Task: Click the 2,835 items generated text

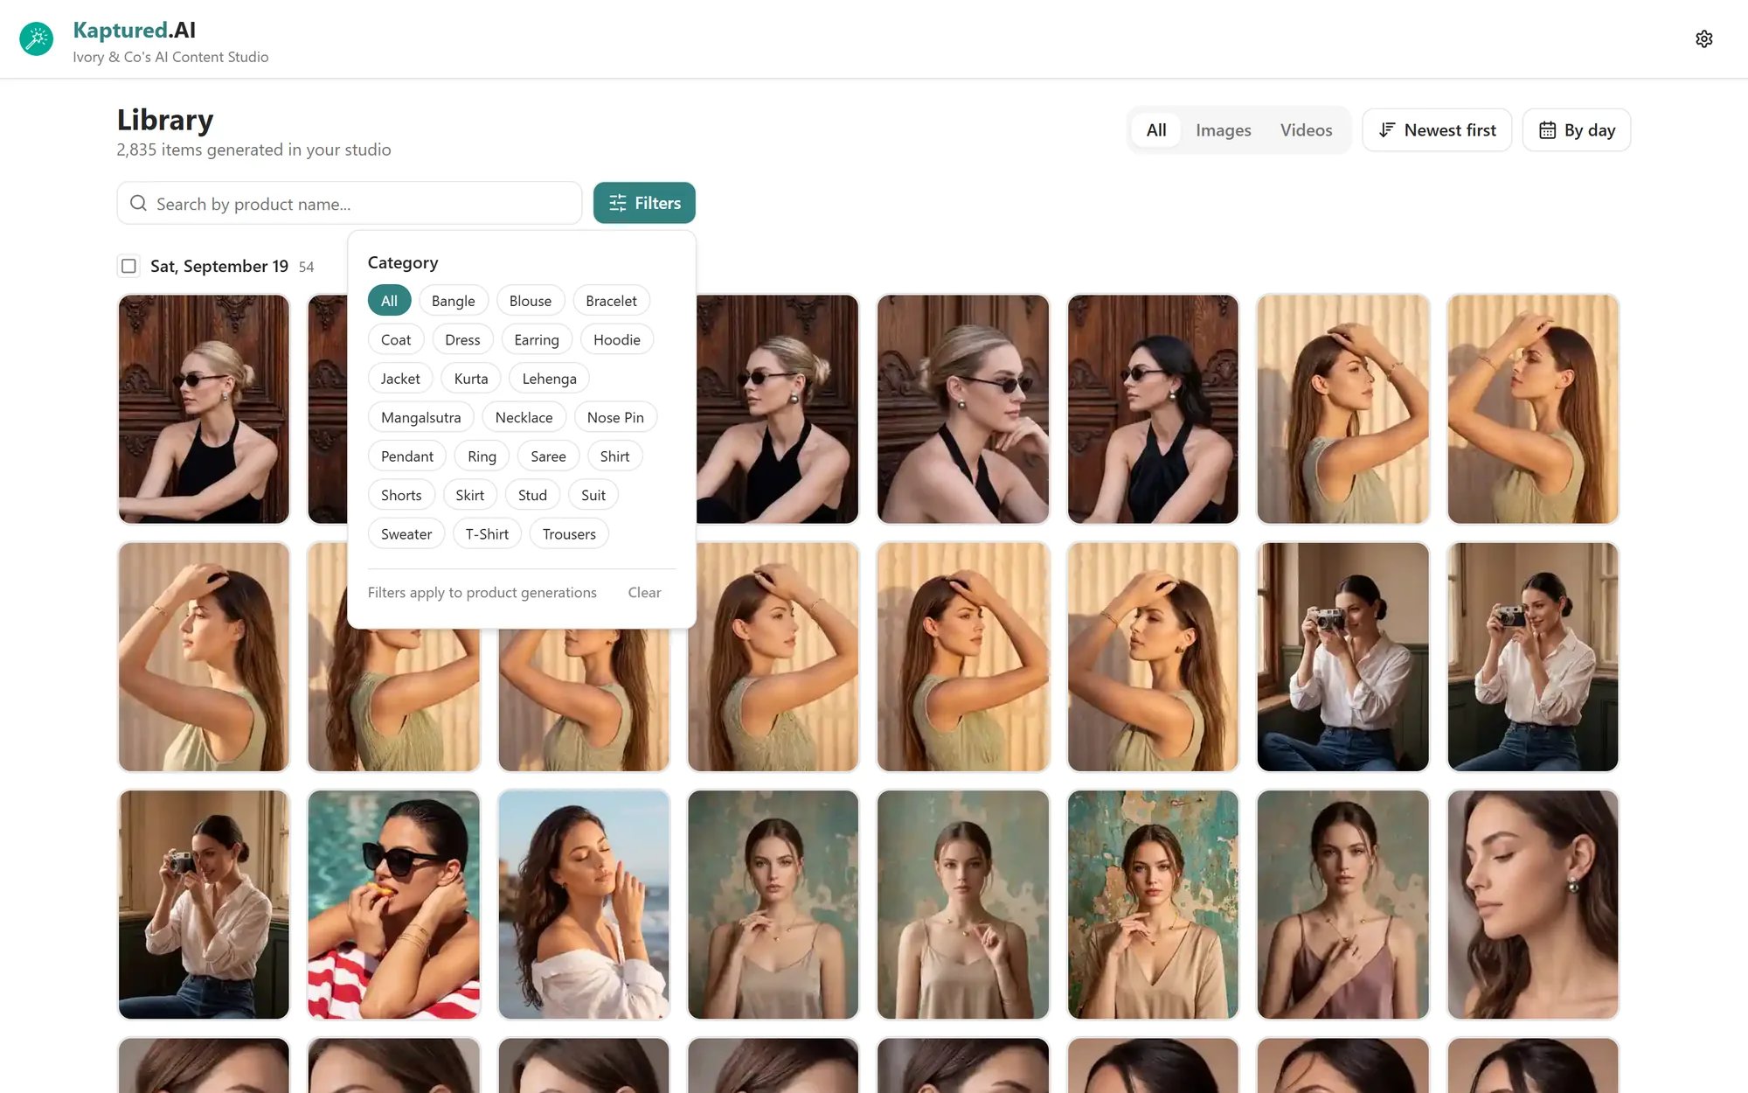Action: coord(253,150)
